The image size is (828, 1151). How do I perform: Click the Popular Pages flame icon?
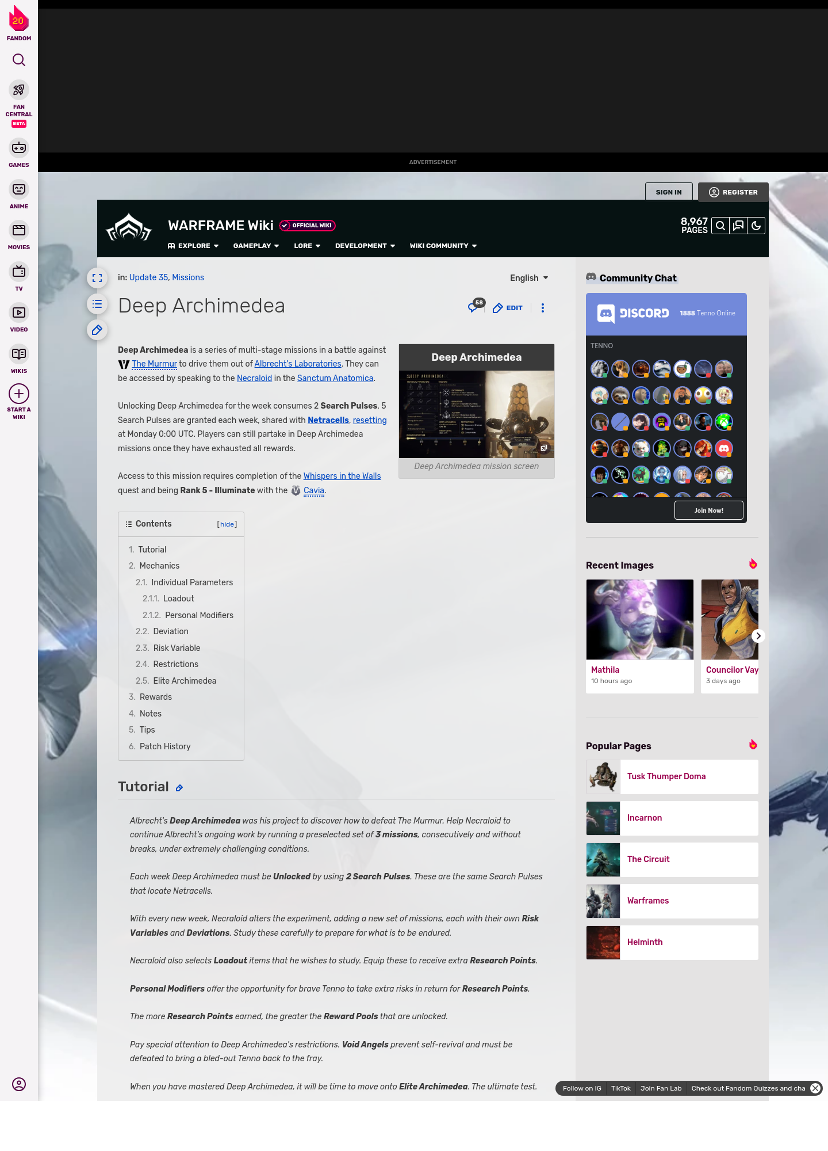(x=753, y=745)
